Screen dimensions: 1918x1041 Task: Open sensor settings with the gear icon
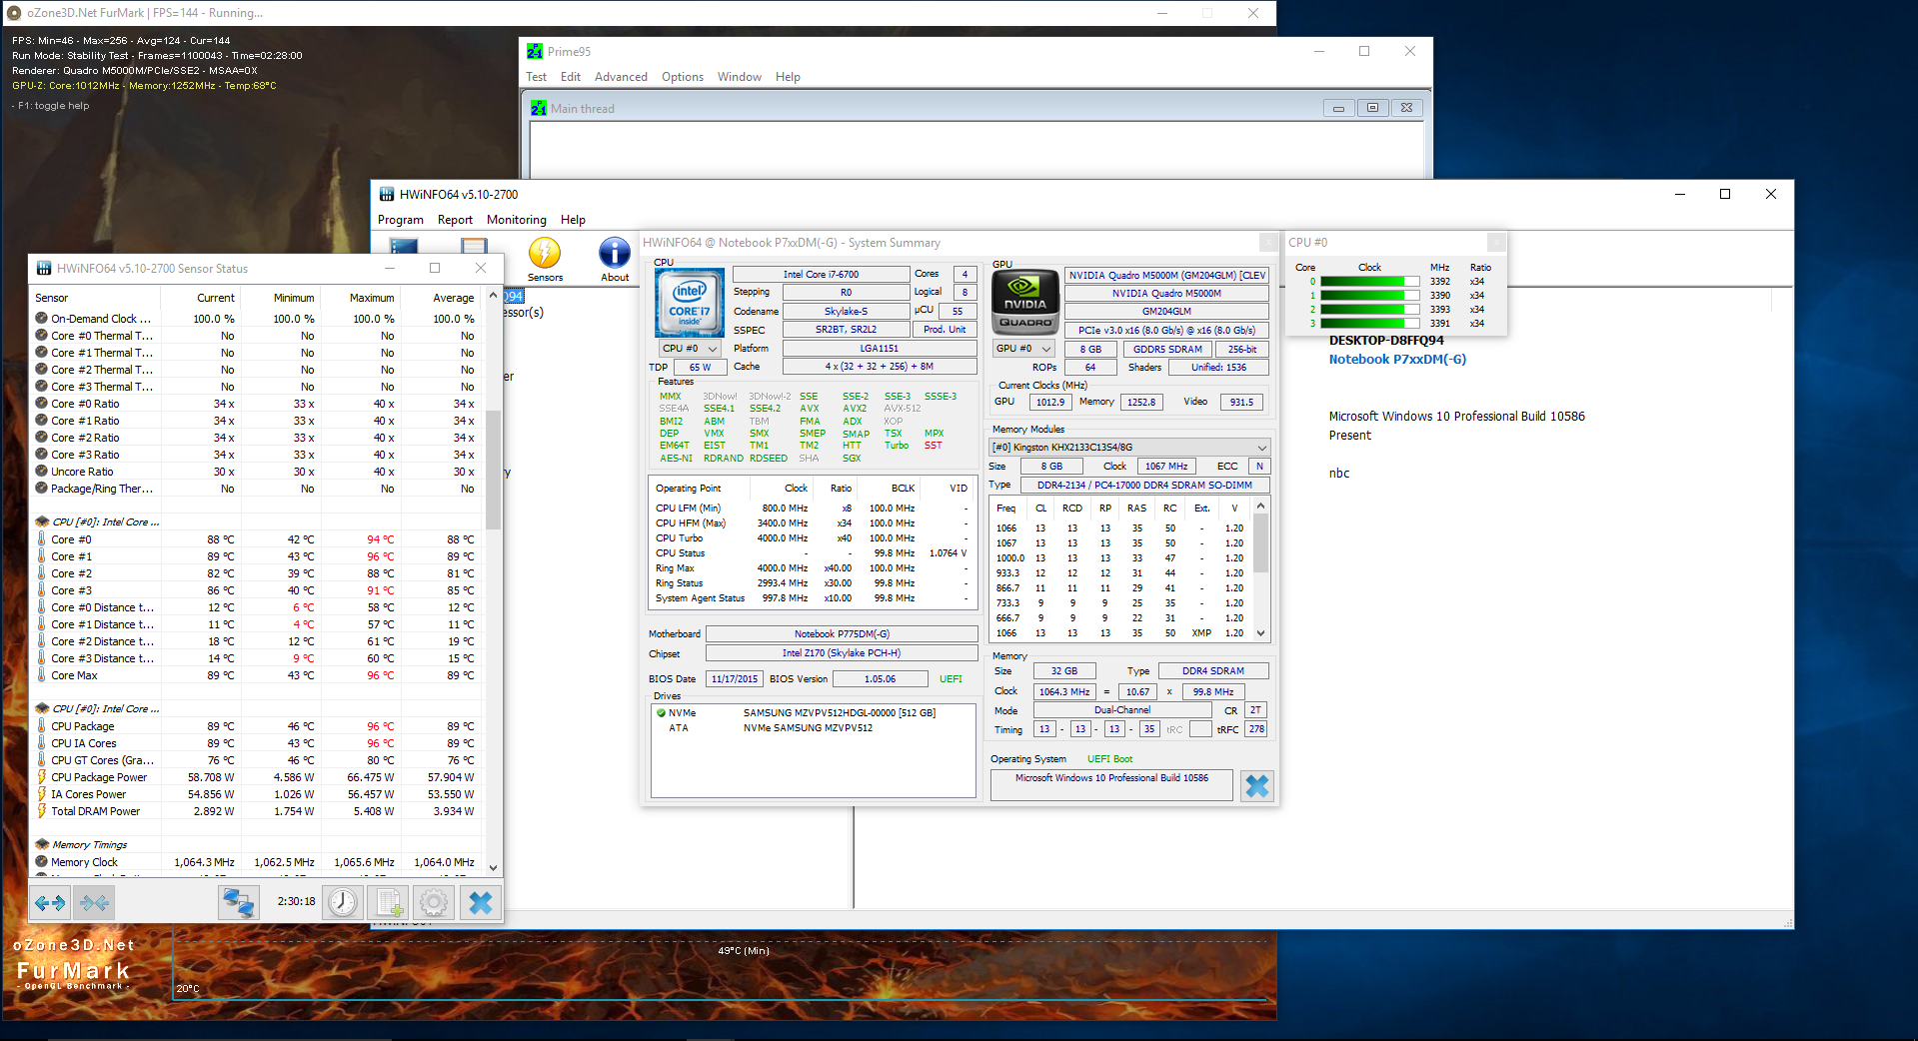tap(434, 903)
